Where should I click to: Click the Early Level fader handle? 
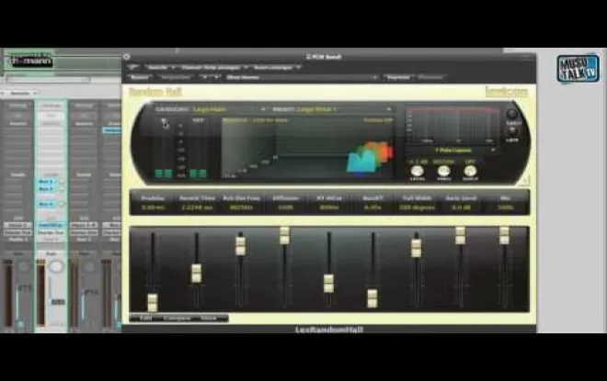[460, 235]
